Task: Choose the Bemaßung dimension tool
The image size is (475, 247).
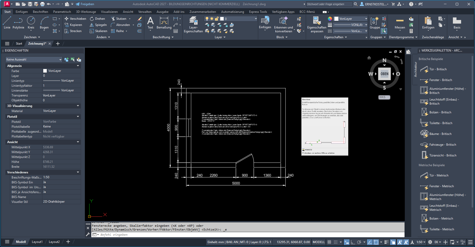Action: (x=164, y=23)
